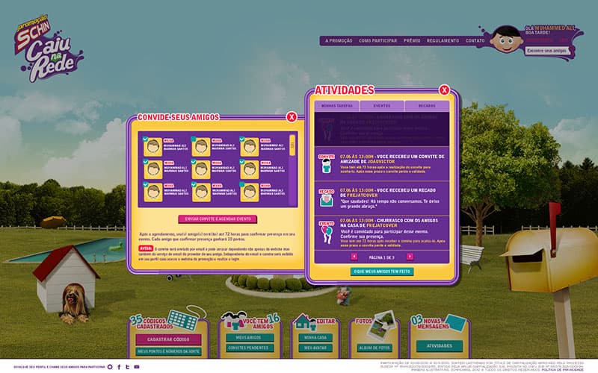Click the Orkut icon in footer
This screenshot has height=373, width=598.
(x=110, y=367)
